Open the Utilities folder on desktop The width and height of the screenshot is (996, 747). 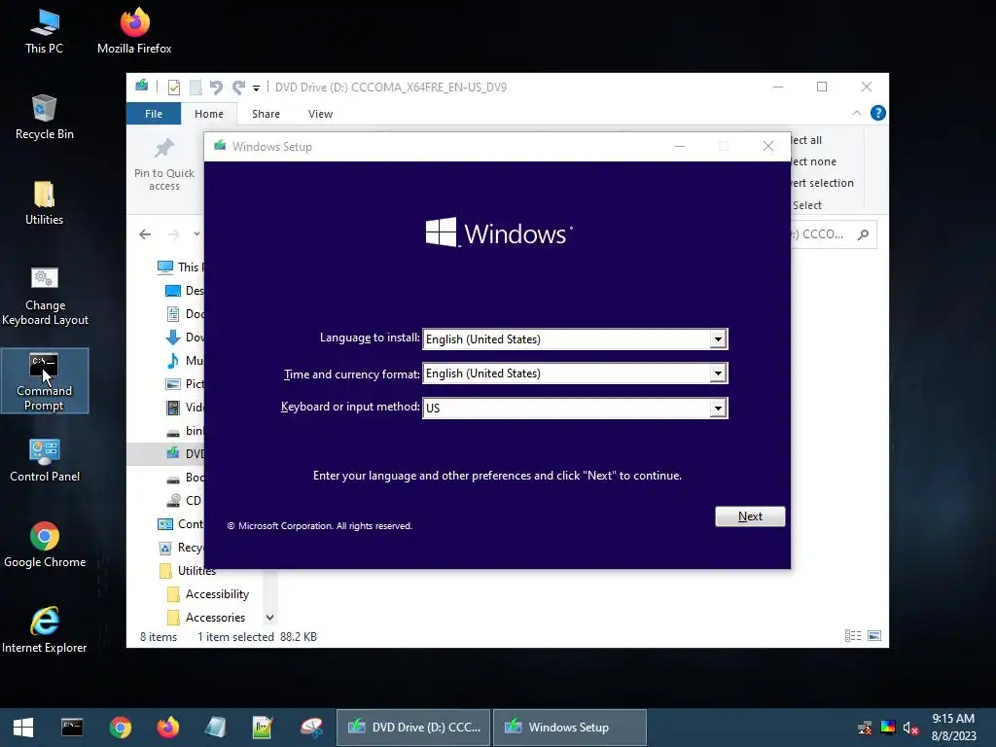(x=44, y=203)
